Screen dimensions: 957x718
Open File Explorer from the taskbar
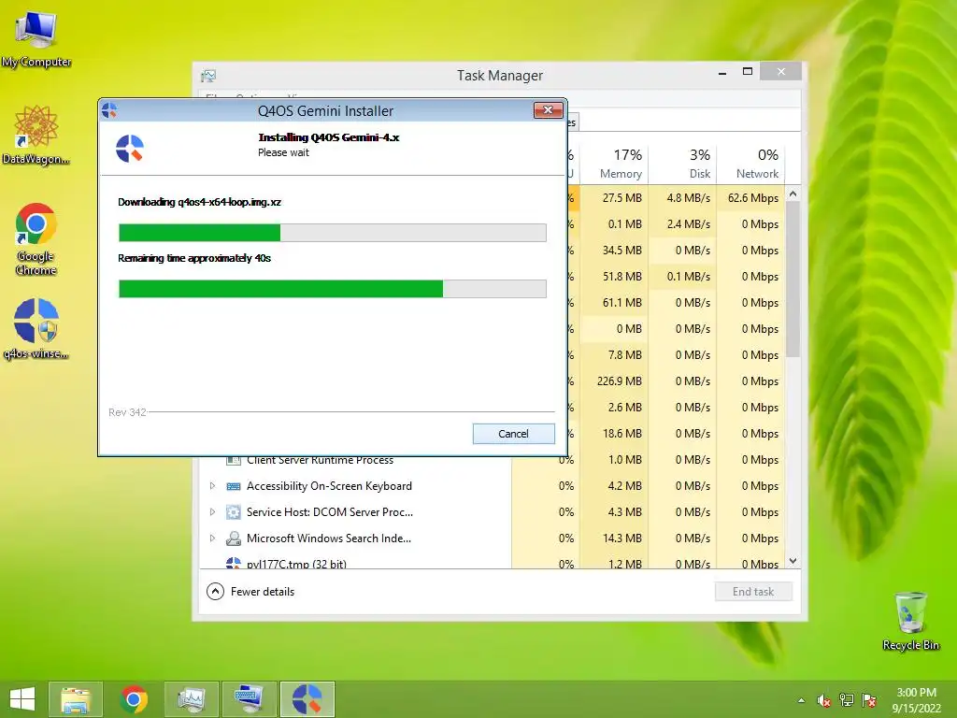click(76, 699)
